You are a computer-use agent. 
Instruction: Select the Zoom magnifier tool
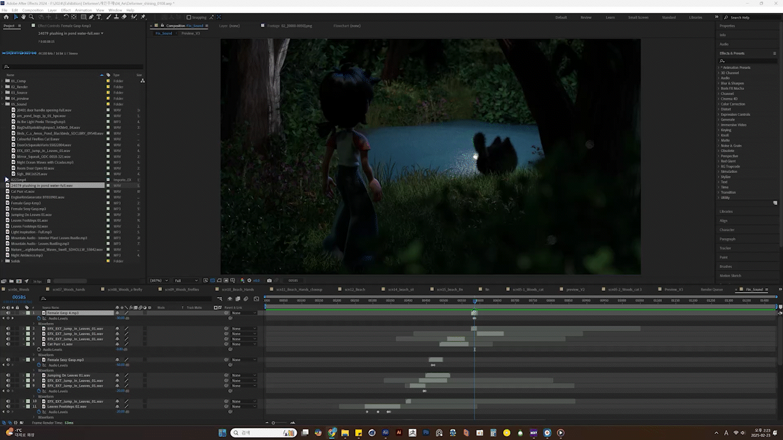31,17
